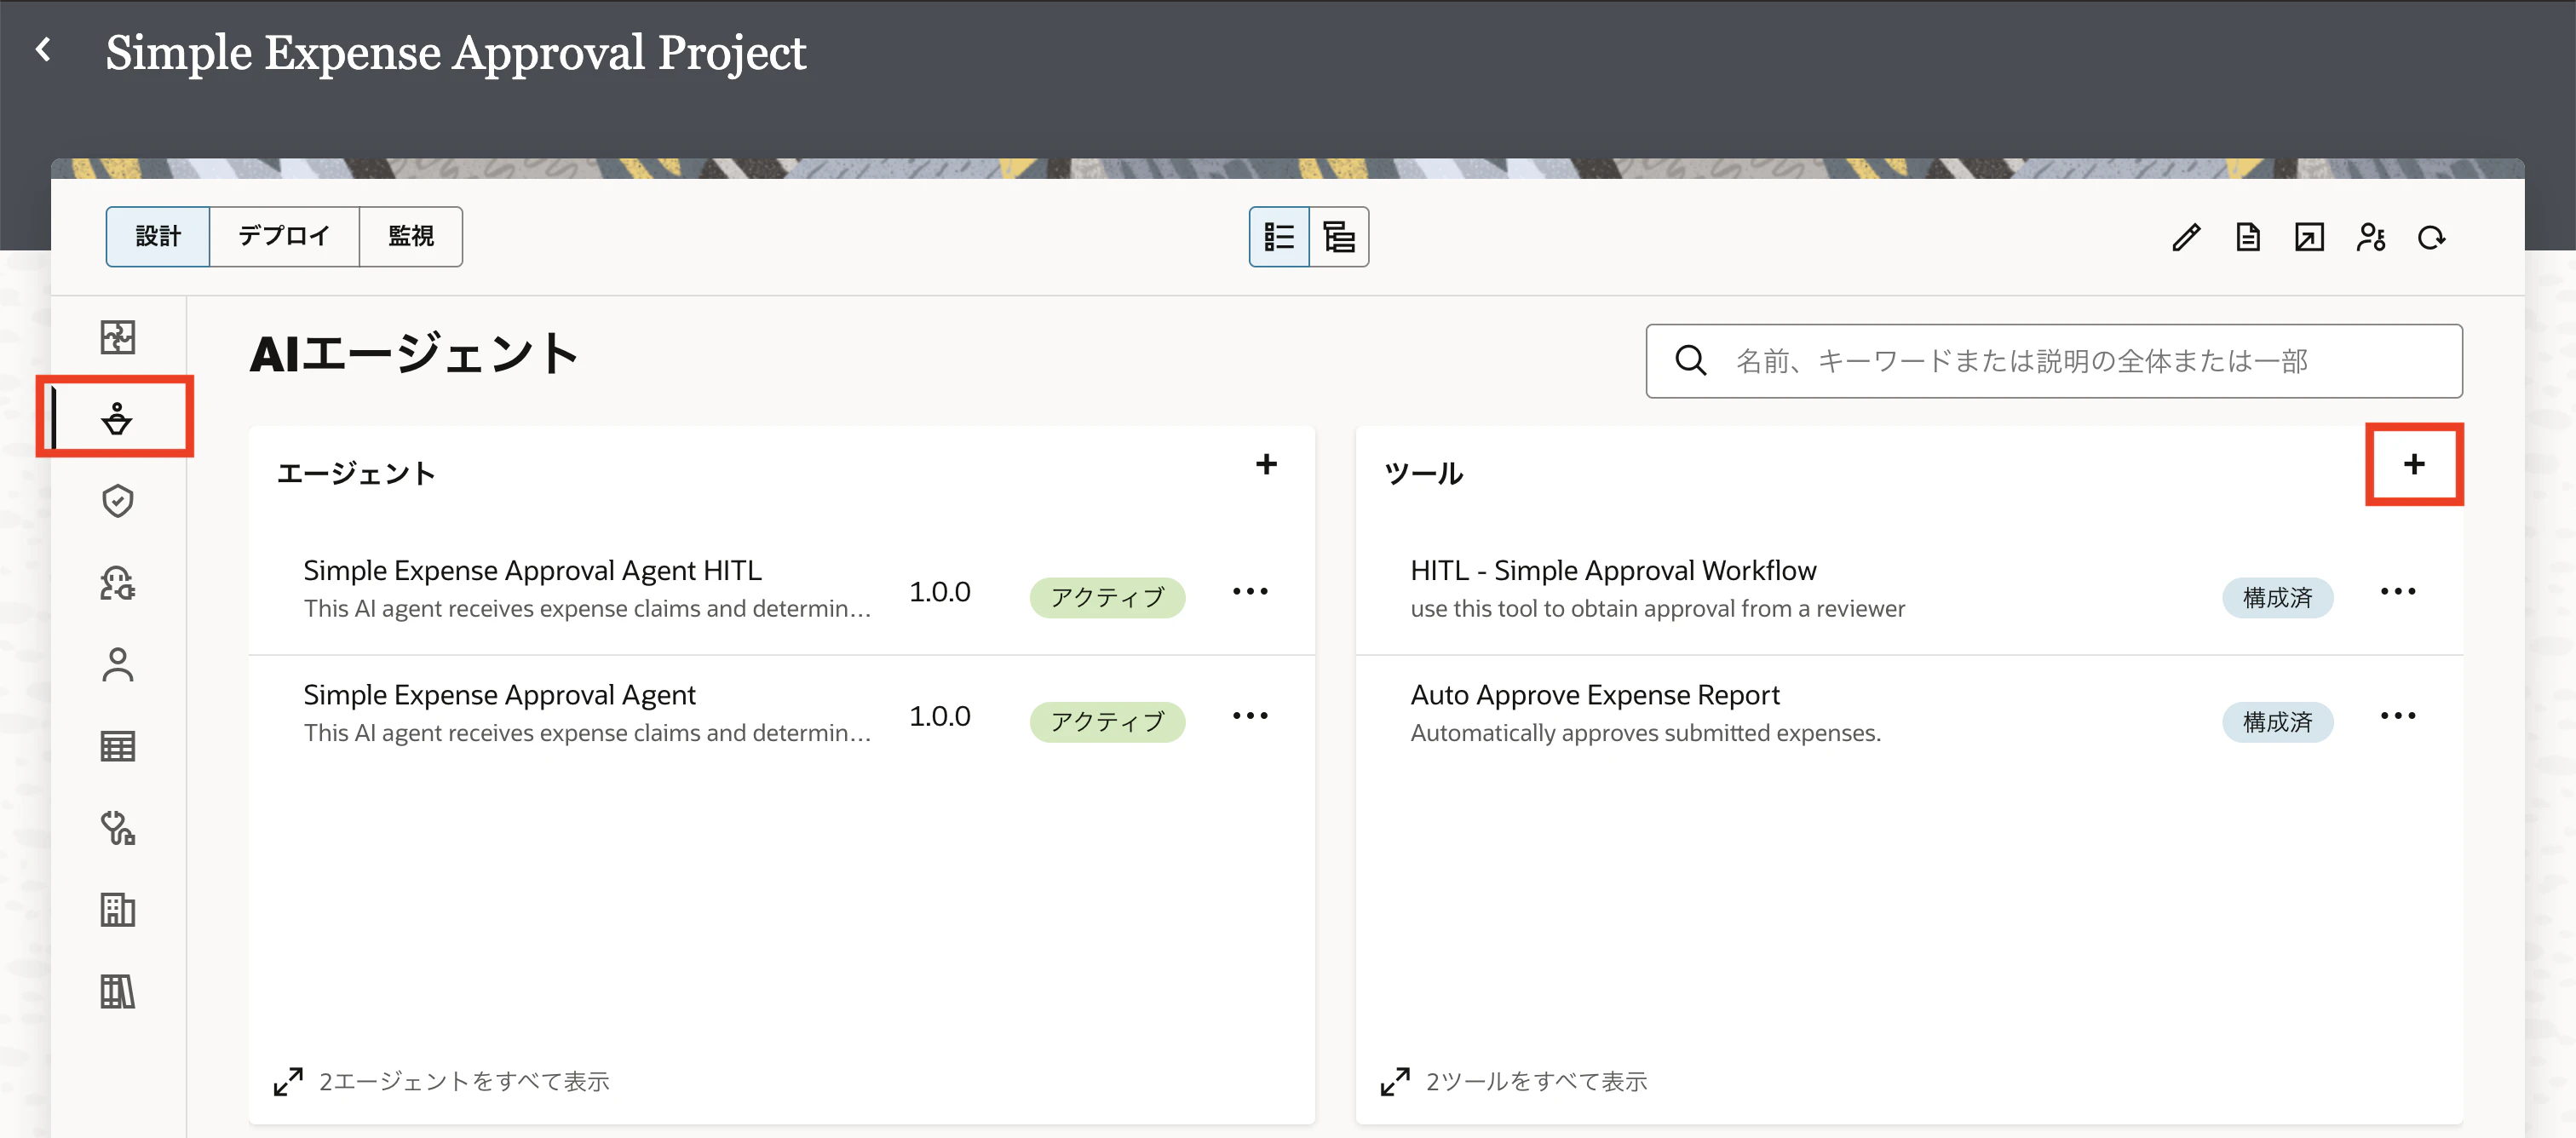Open the AI agents sidebar icon
The height and width of the screenshot is (1138, 2576).
tap(117, 418)
